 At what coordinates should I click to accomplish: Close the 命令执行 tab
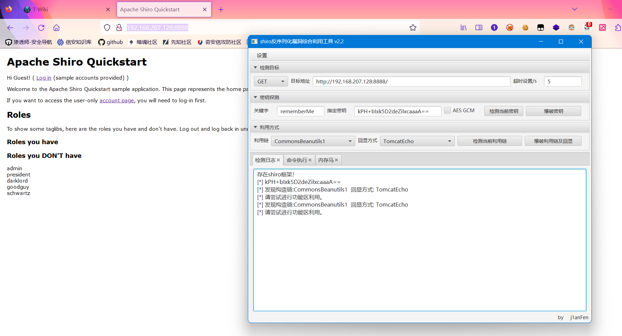(310, 160)
